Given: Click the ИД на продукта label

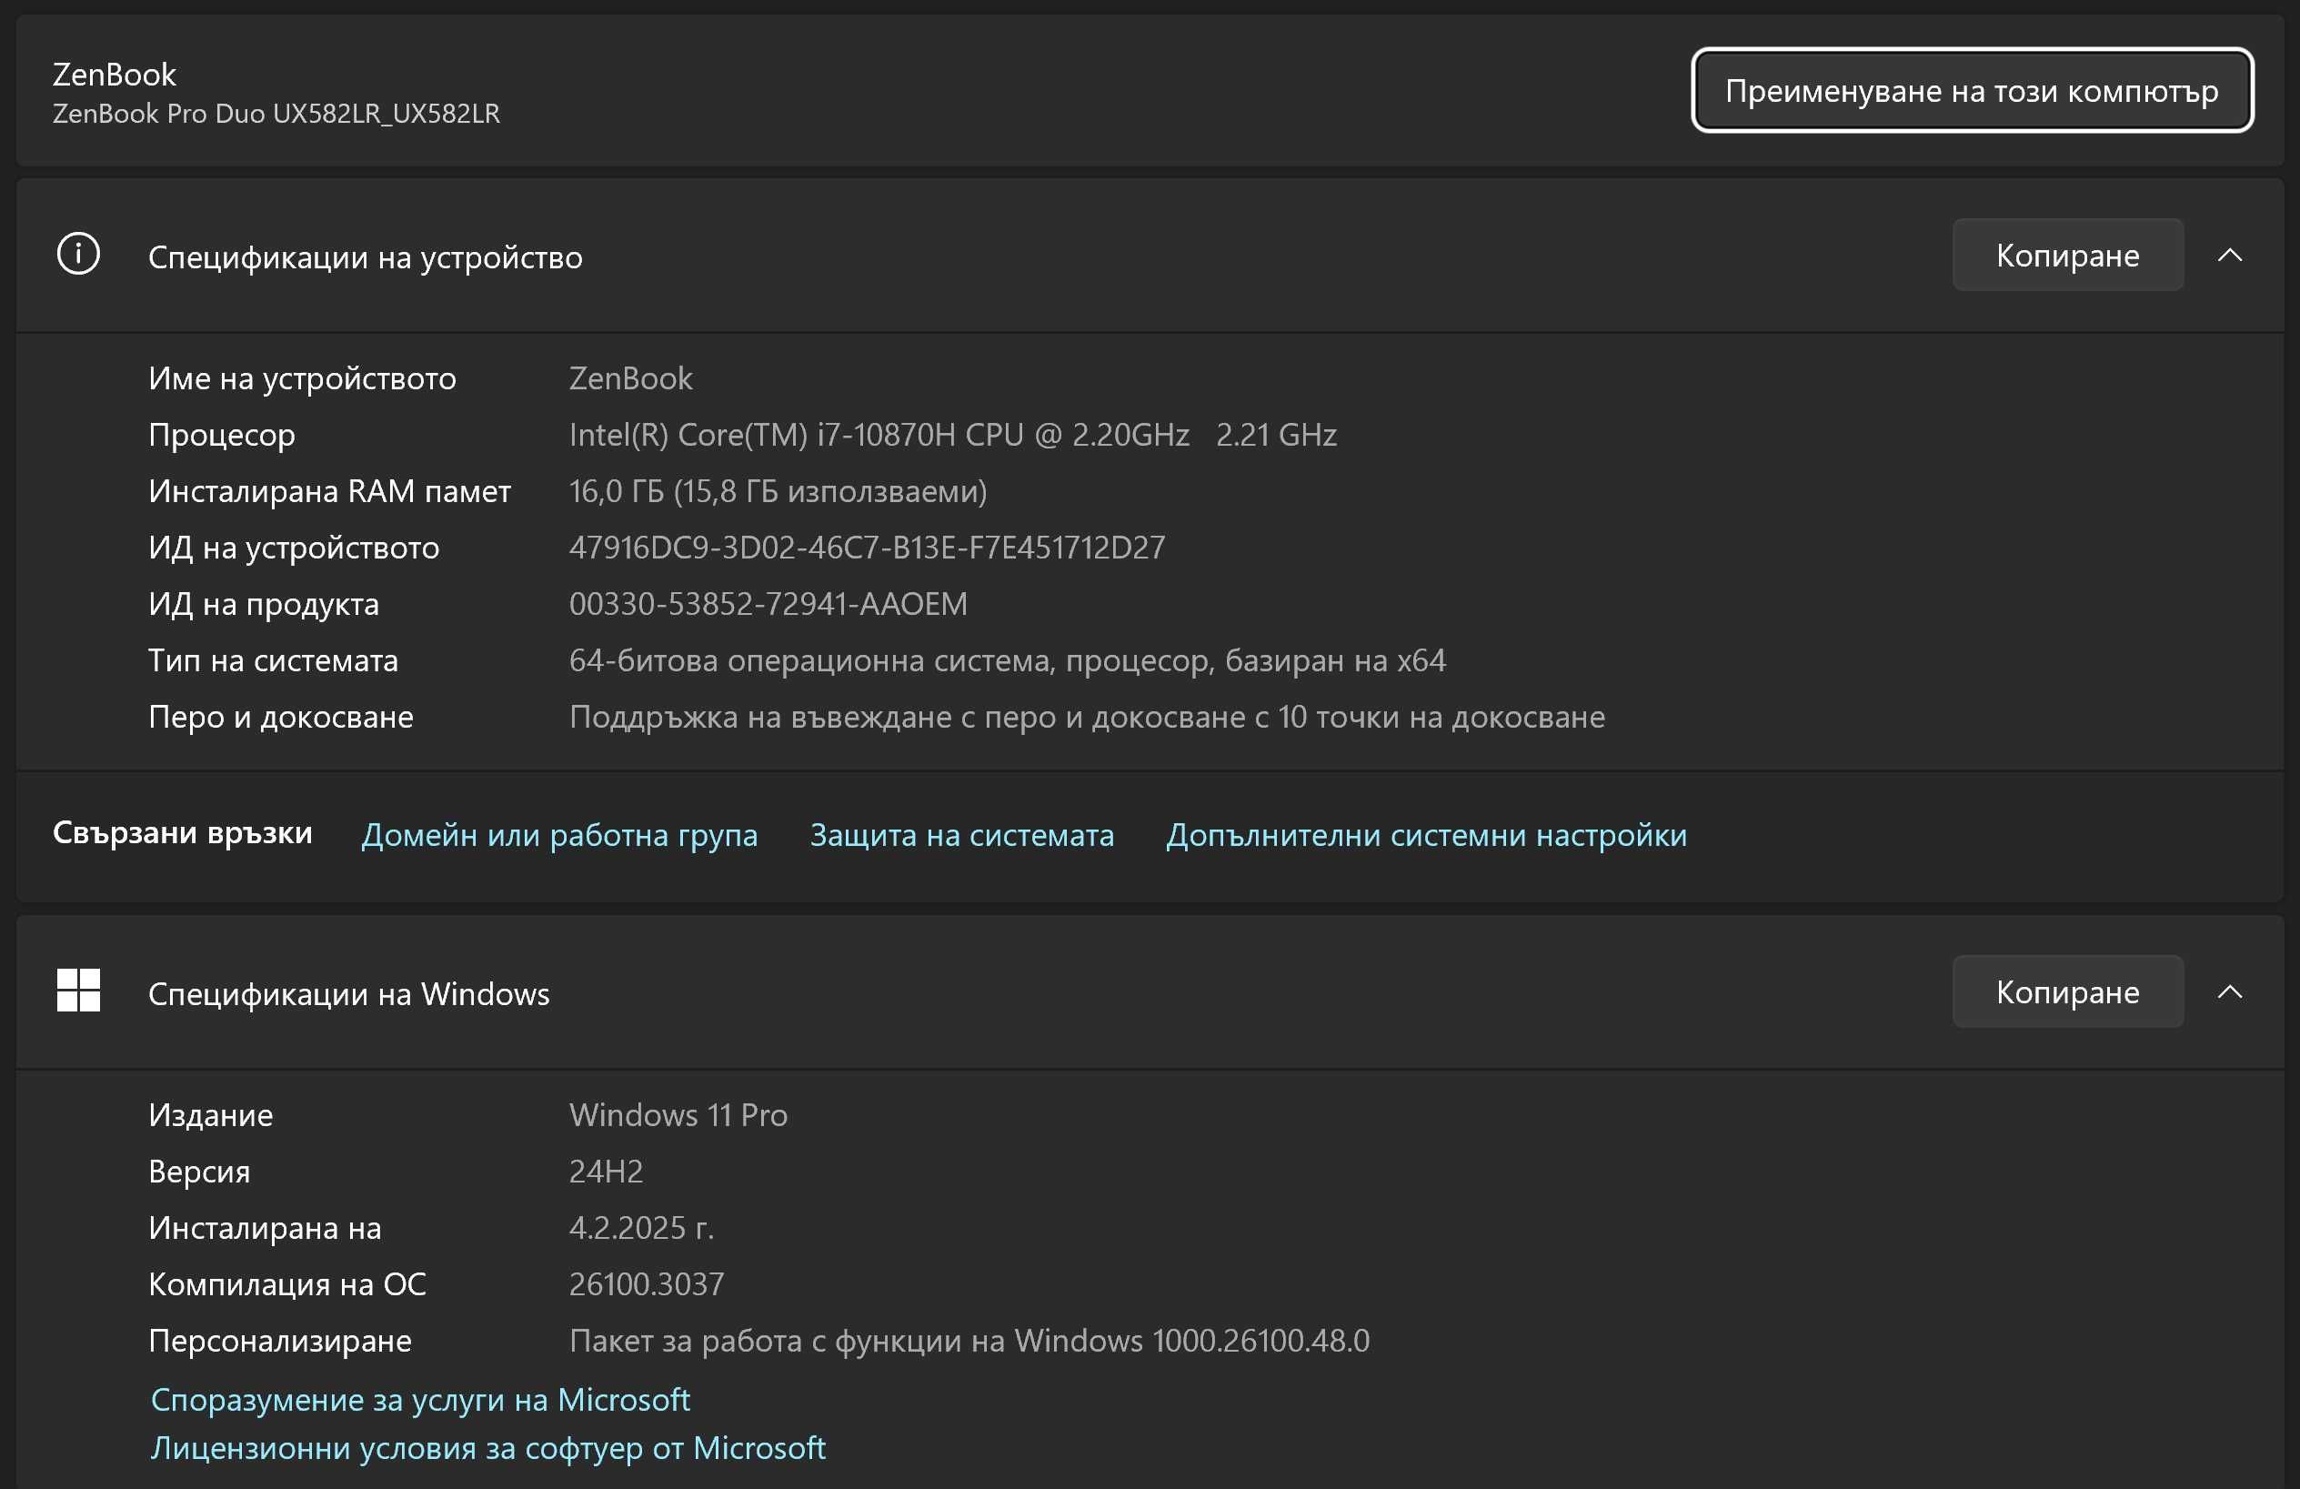Looking at the screenshot, I should (x=264, y=605).
